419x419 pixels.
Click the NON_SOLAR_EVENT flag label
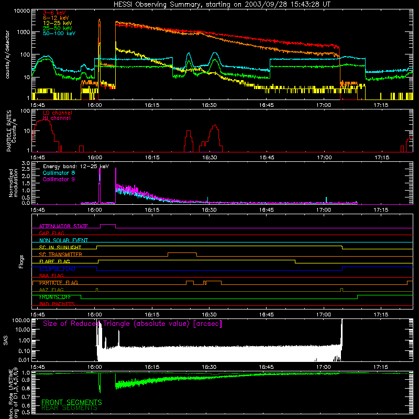tap(63, 240)
